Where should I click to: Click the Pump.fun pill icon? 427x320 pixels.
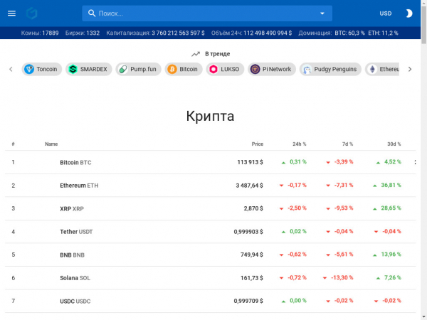123,69
